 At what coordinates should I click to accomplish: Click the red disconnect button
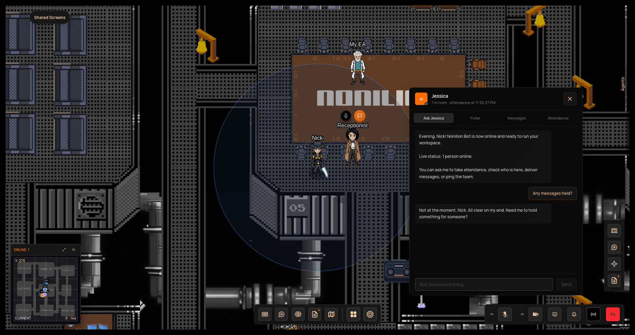pyautogui.click(x=613, y=314)
